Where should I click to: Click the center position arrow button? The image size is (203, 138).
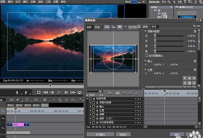pos(189,83)
